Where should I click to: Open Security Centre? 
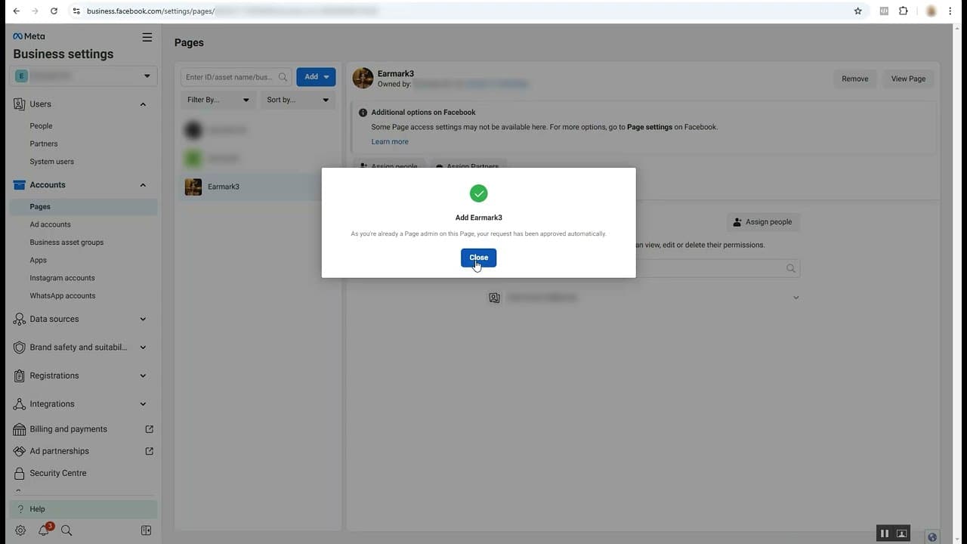coord(57,473)
